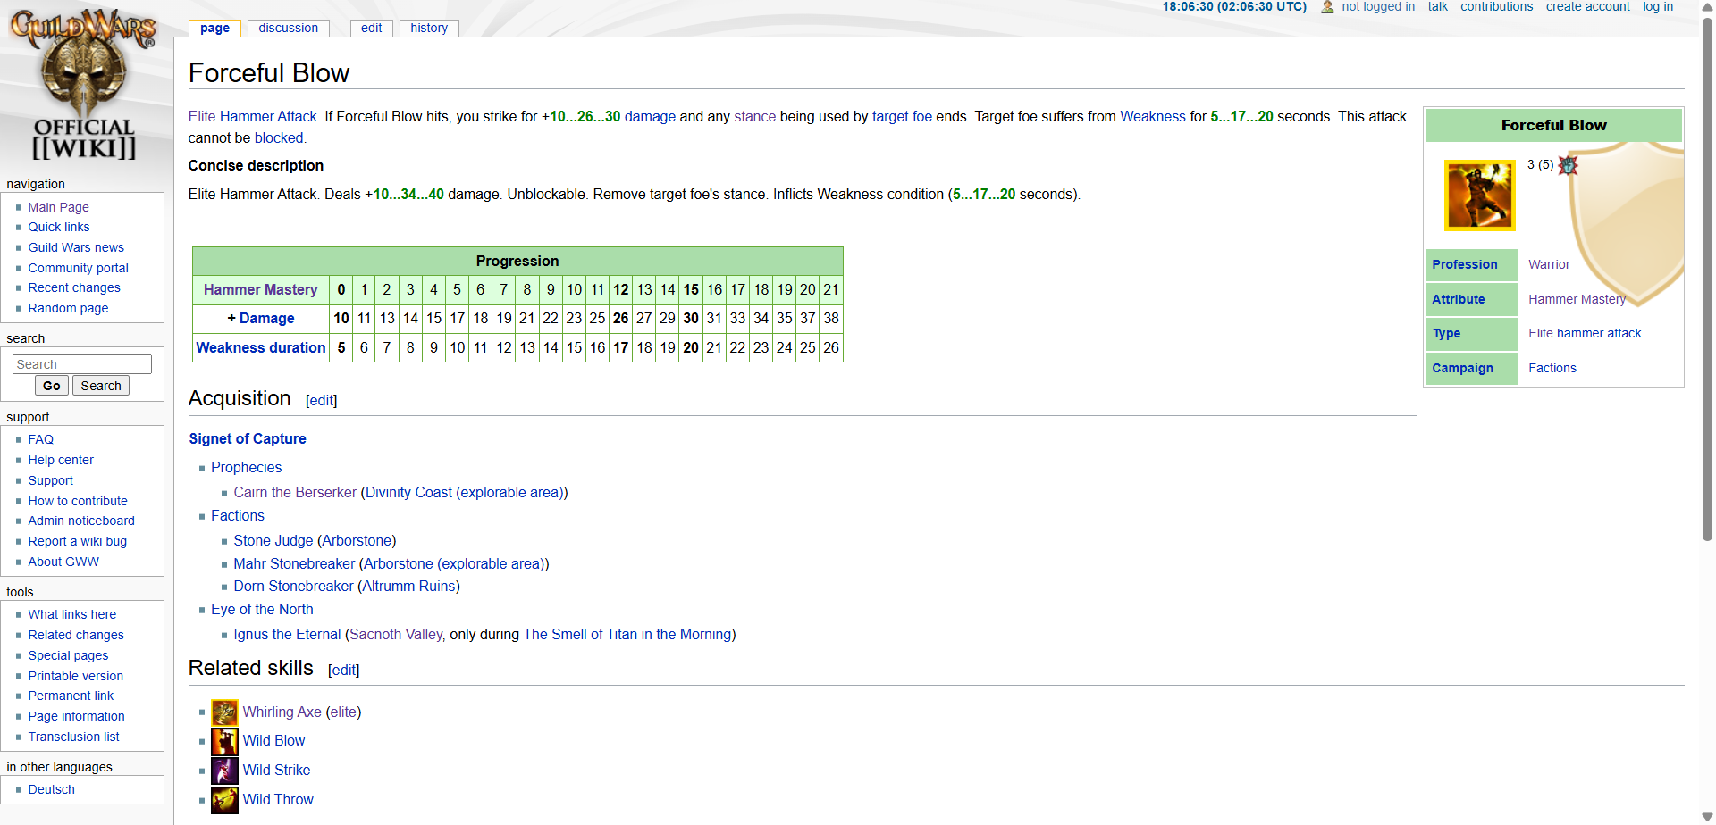
Task: Open contributions link in the top bar
Action: 1496,7
